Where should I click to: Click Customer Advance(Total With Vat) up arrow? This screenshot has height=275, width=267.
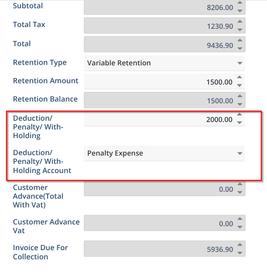[239, 186]
